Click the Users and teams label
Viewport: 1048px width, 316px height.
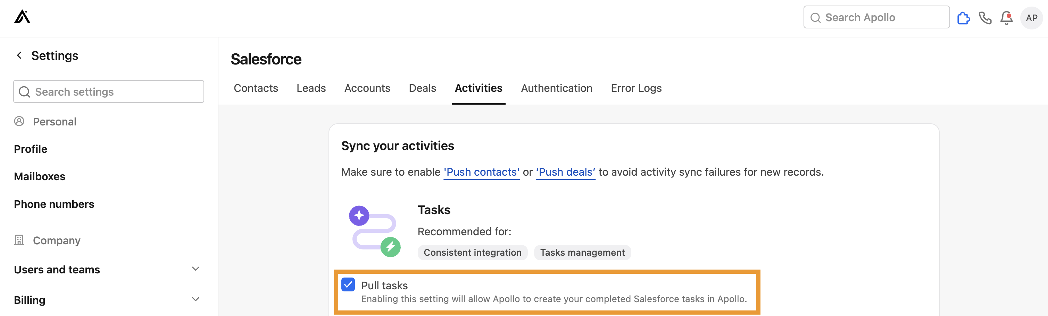point(57,270)
